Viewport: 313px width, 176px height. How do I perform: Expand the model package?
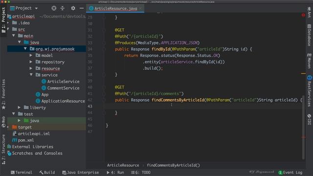click(31, 55)
